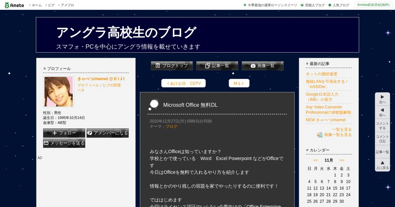Click the 最新の記事 section heading
This screenshot has height=207, width=395.
pos(320,64)
